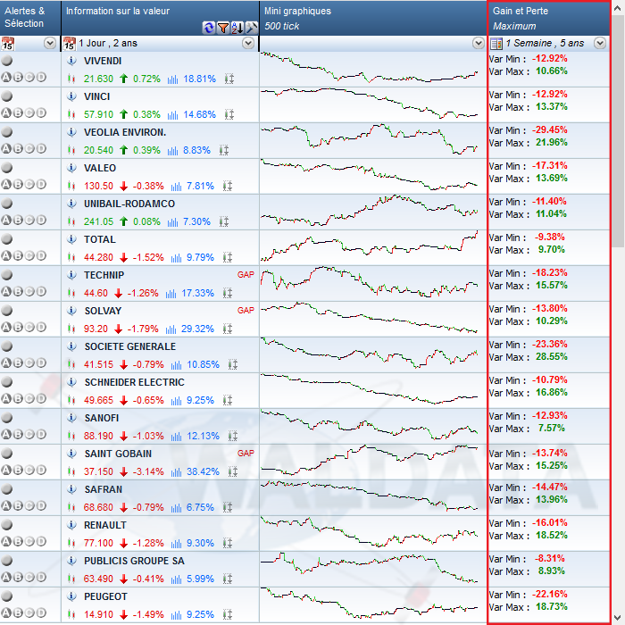Click the GAP label on TECHNIP row
Screen dimensions: 625x625
tap(246, 275)
